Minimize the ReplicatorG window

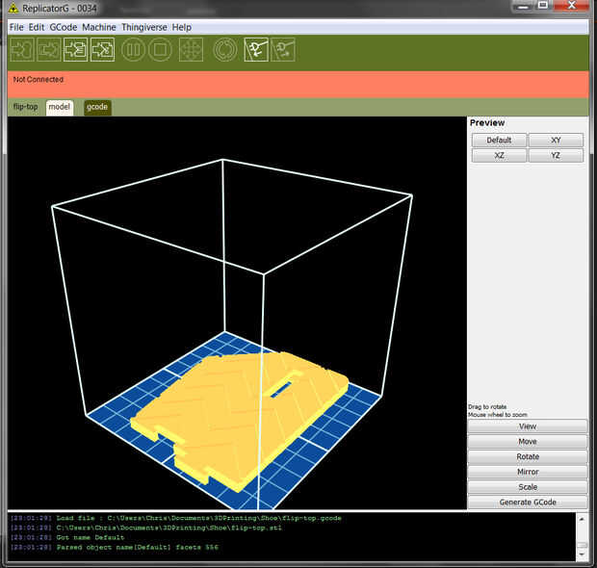click(x=524, y=6)
